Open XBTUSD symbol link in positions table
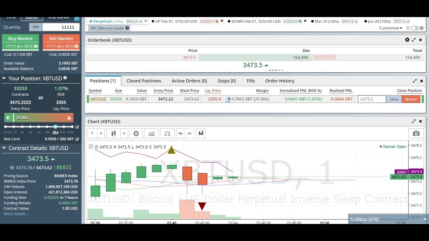 (x=98, y=99)
